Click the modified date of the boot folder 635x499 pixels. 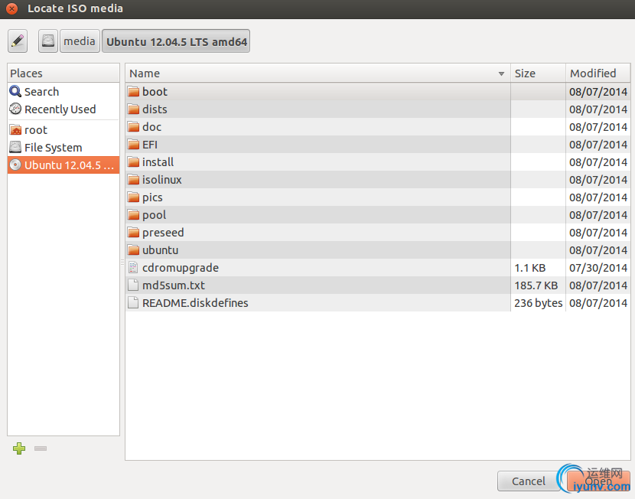coord(598,92)
